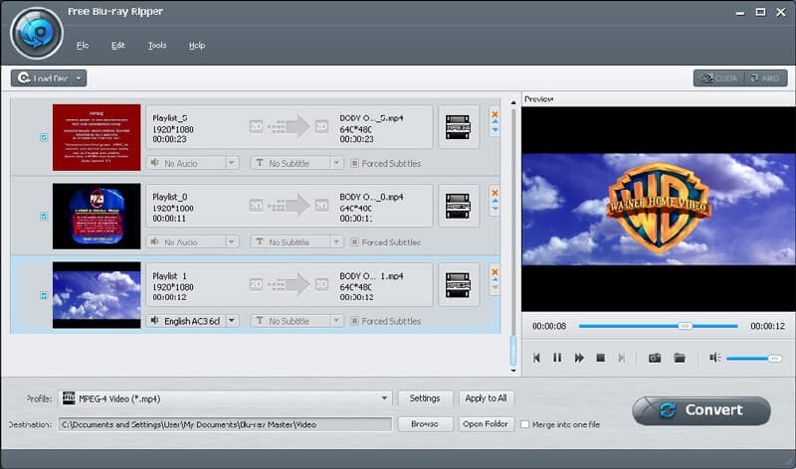The image size is (796, 469).
Task: Open the Tools menu
Action: 157,46
